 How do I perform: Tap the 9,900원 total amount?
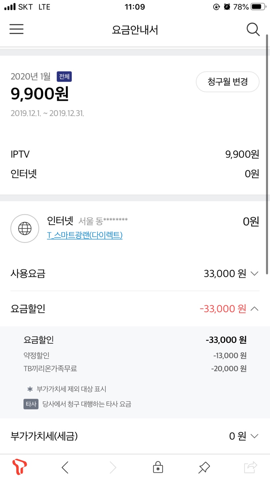tap(40, 94)
